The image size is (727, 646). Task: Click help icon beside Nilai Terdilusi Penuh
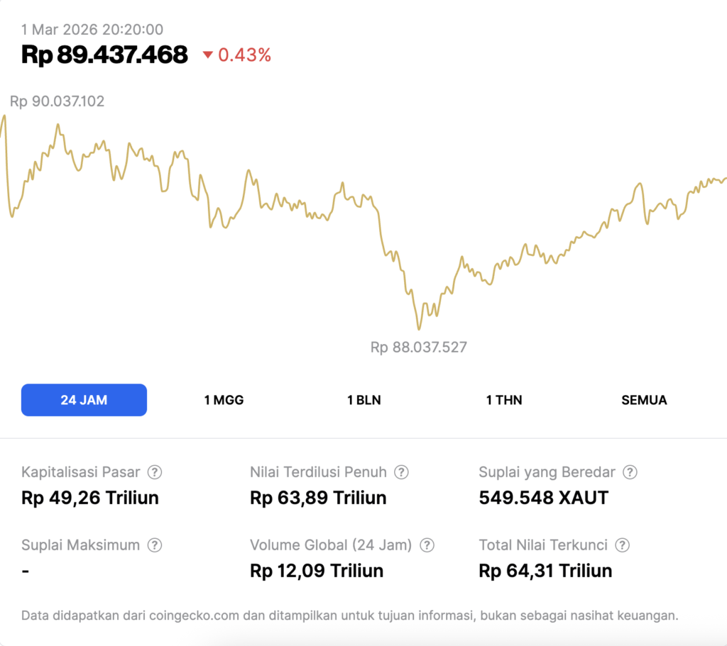click(401, 472)
